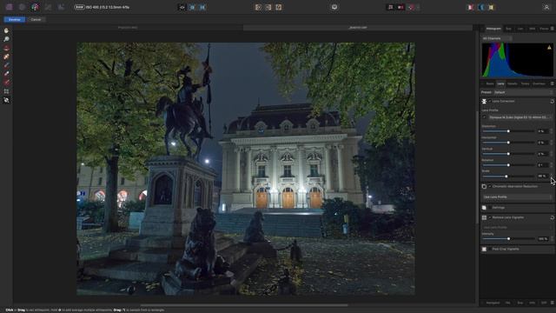Switch to the right document tab

click(358, 27)
